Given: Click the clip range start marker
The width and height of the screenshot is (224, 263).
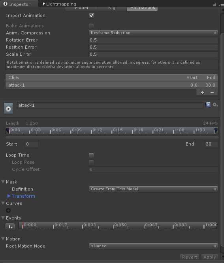Looking at the screenshot, I should tap(8, 131).
